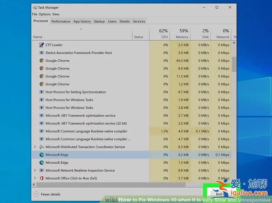The height and width of the screenshot is (203, 272).
Task: Switch to the Users tab
Action: tap(112, 21)
